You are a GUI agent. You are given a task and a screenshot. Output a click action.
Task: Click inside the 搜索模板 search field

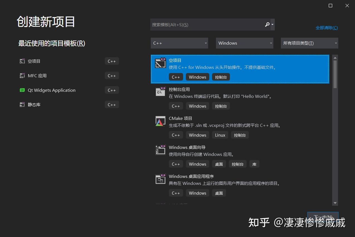point(209,25)
